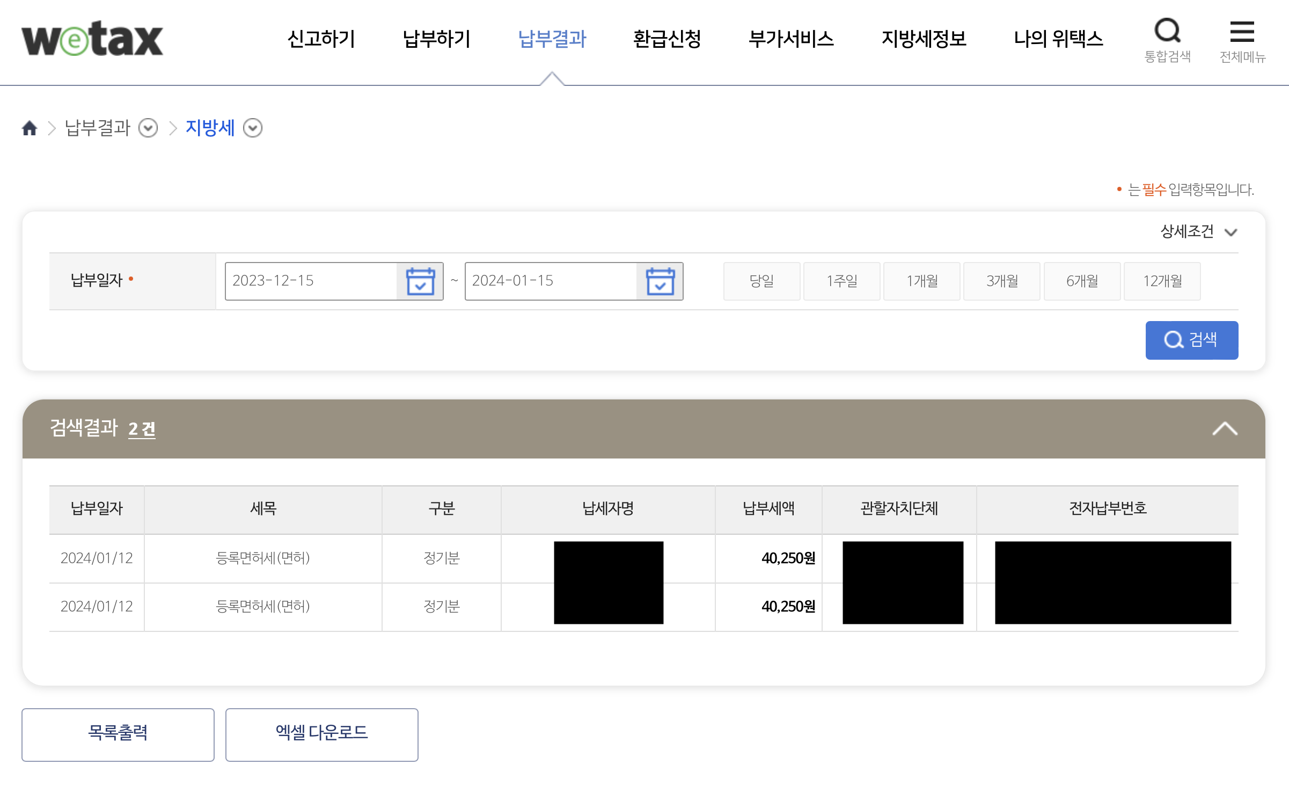This screenshot has height=786, width=1289.
Task: Open the 전체메뉴 hamburger menu
Action: pos(1242,39)
